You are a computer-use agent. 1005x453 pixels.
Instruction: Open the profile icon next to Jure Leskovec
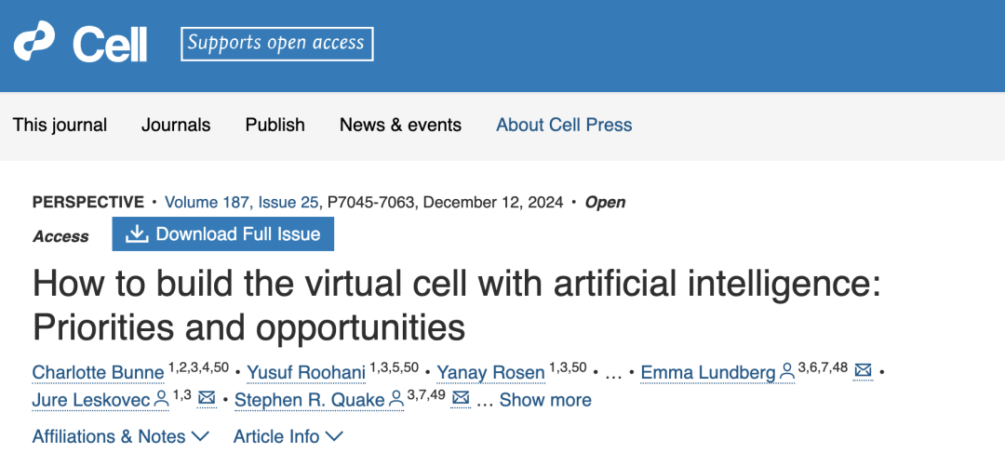[x=162, y=399]
